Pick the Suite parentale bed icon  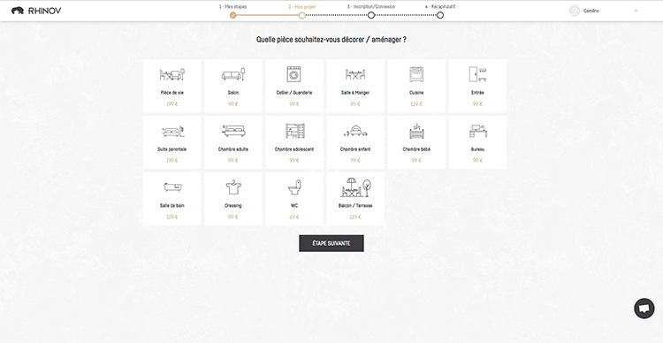tap(172, 131)
